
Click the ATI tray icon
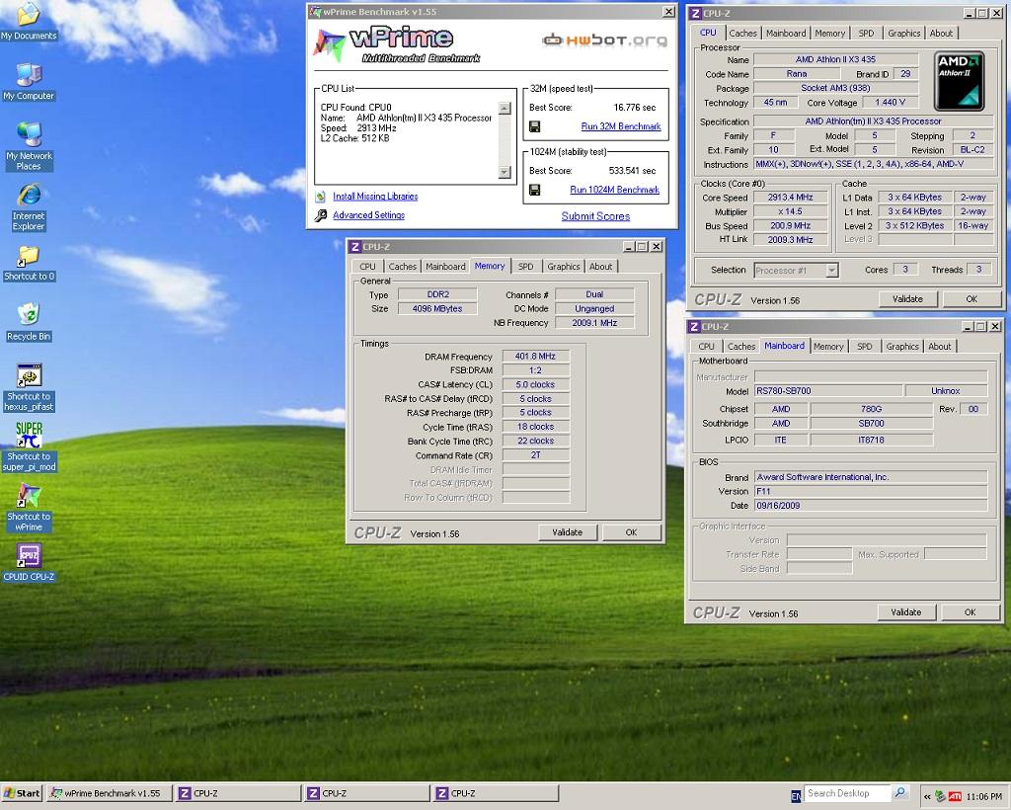(955, 796)
